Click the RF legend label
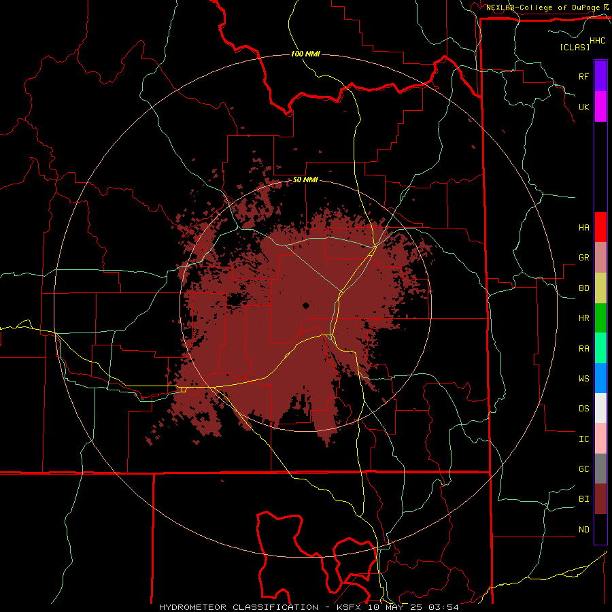This screenshot has height=612, width=612. coord(583,76)
